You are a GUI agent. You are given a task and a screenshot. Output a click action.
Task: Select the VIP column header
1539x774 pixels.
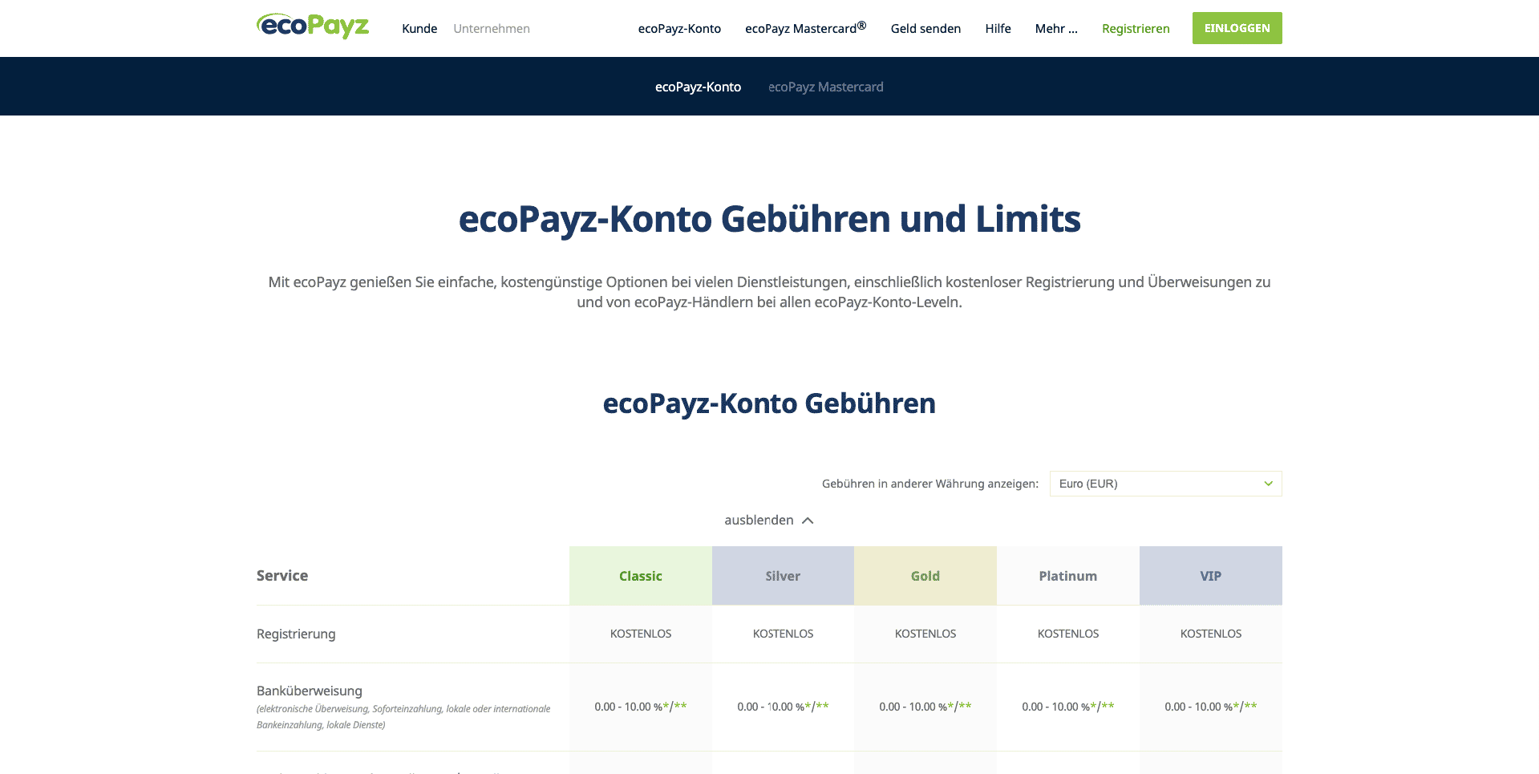(1211, 576)
